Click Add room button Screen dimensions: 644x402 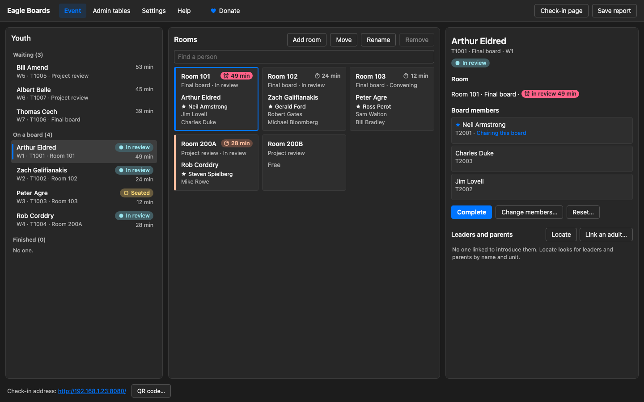(307, 40)
